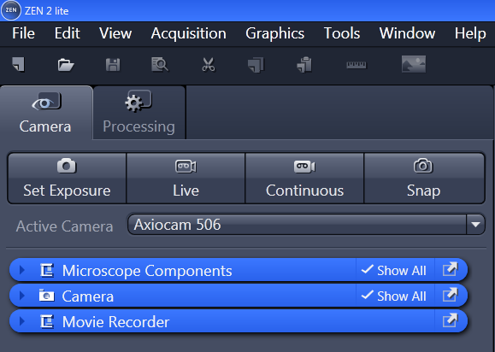Click the Cut scissors icon
The height and width of the screenshot is (352, 495).
209,65
